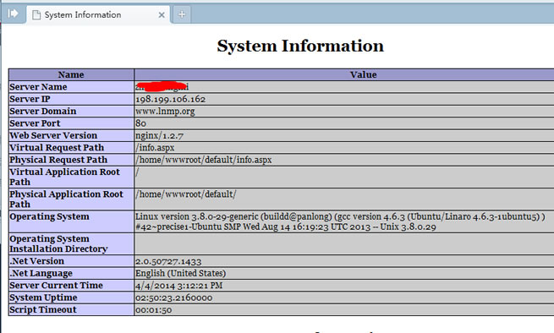This screenshot has width=554, height=333.
Task: Open a new tab with plus icon
Action: pos(182,14)
